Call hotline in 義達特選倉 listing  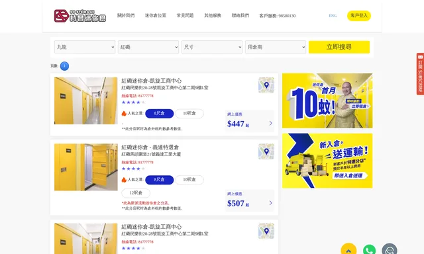[x=137, y=162]
